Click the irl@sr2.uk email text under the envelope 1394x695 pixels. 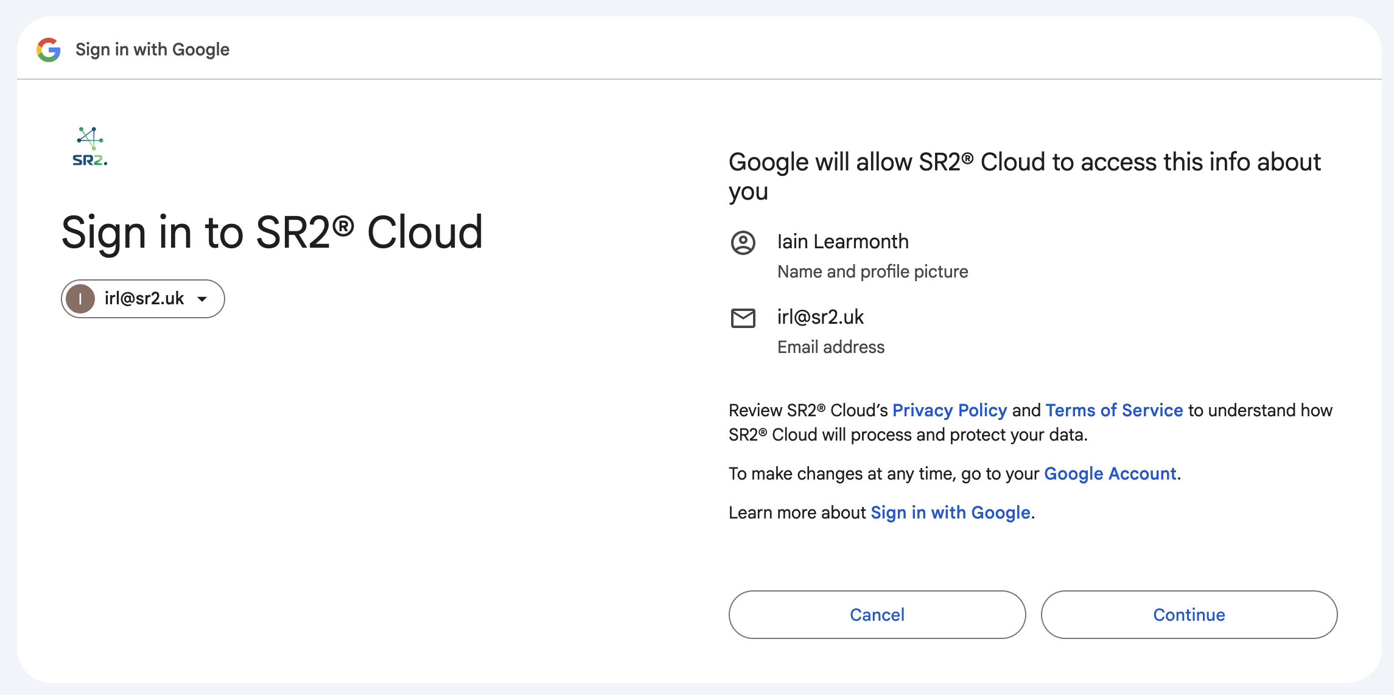pyautogui.click(x=821, y=316)
